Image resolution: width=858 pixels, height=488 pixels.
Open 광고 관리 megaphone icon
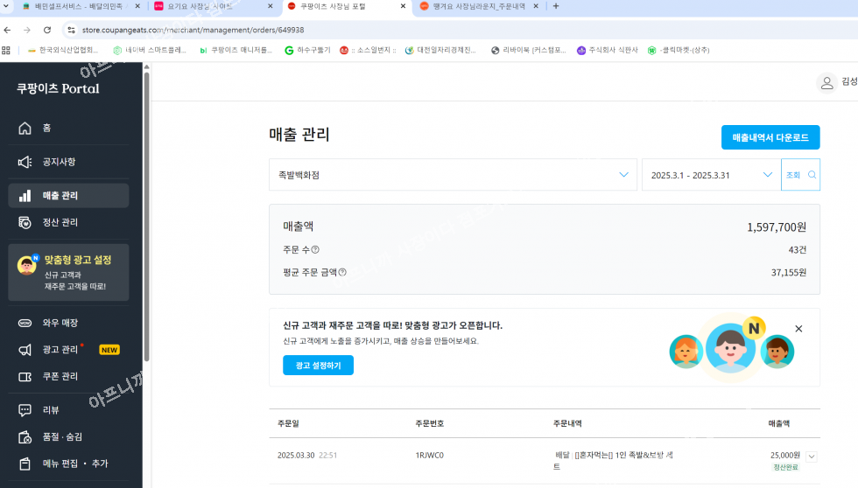pyautogui.click(x=25, y=350)
